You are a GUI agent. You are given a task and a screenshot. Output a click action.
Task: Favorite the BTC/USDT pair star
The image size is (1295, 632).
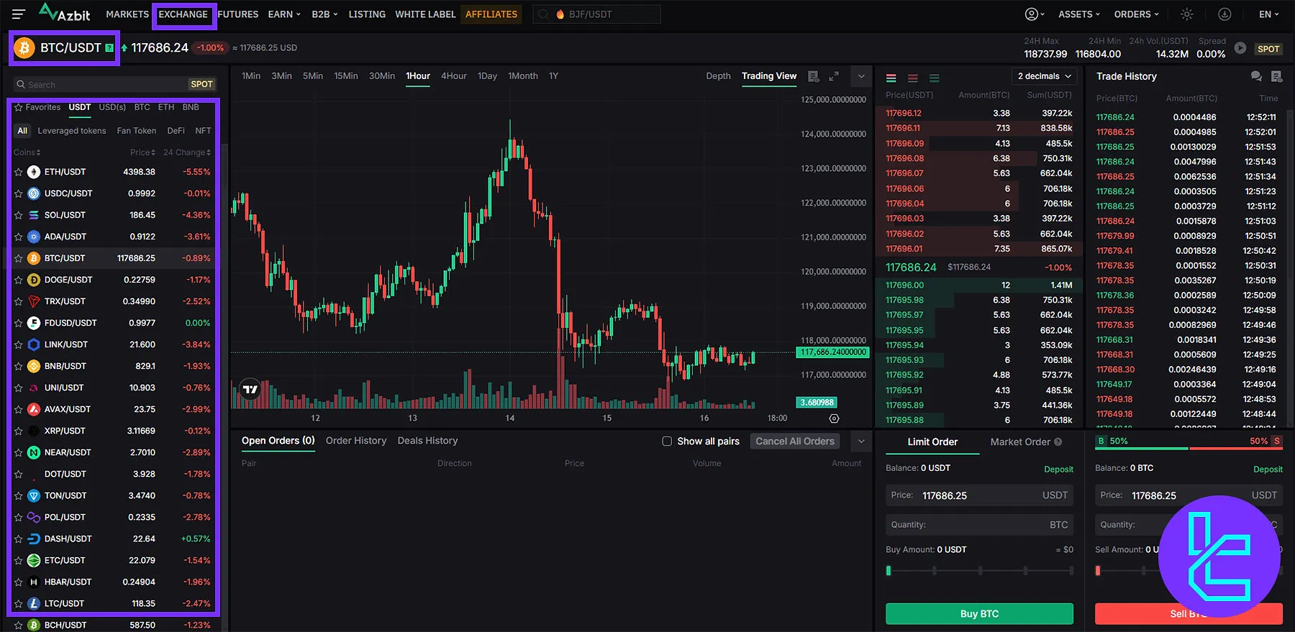pyautogui.click(x=19, y=258)
